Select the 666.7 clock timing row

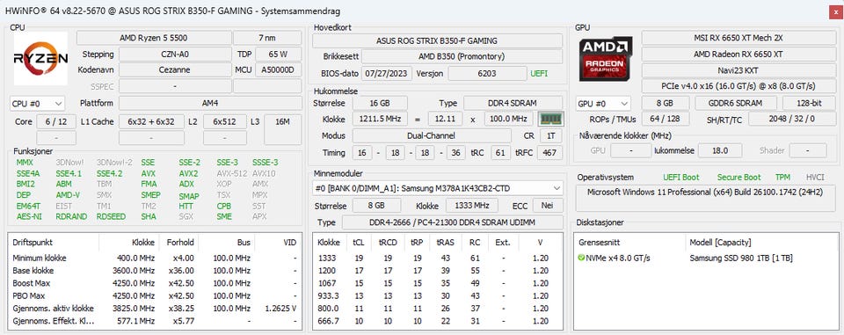(438, 321)
